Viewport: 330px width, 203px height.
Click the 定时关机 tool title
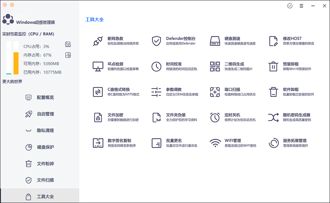tap(232, 115)
